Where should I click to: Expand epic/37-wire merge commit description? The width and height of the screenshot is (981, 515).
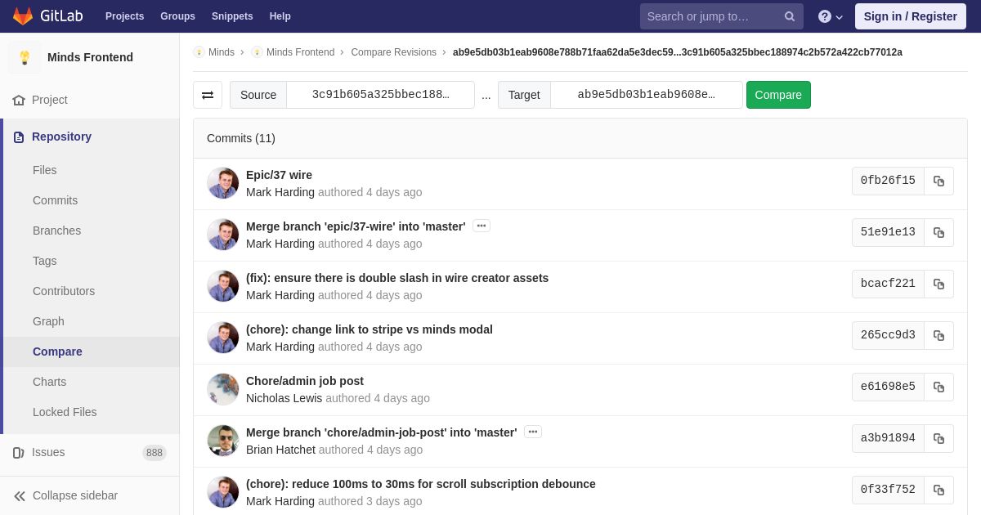[x=482, y=226]
